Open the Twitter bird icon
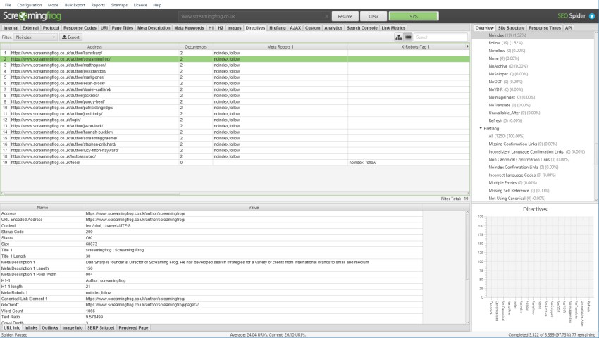 coord(592,16)
